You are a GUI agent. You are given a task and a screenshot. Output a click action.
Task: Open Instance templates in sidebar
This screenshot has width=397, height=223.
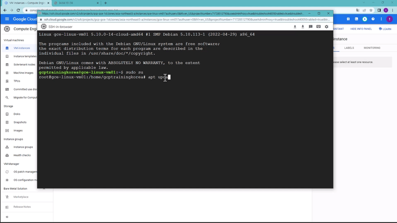(x=25, y=57)
